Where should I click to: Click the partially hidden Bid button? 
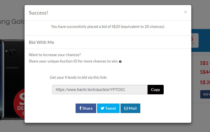(205, 94)
